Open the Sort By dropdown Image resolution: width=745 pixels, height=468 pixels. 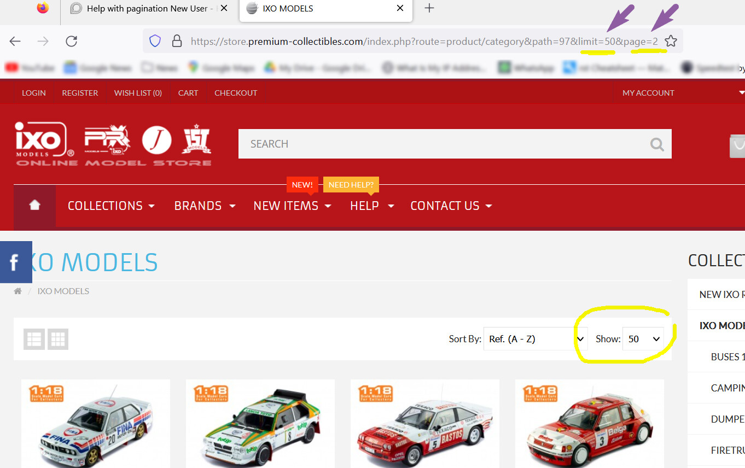(535, 339)
